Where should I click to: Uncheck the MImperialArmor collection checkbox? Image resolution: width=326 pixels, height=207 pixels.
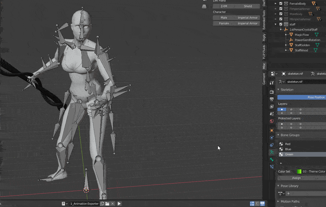click(281, 19)
